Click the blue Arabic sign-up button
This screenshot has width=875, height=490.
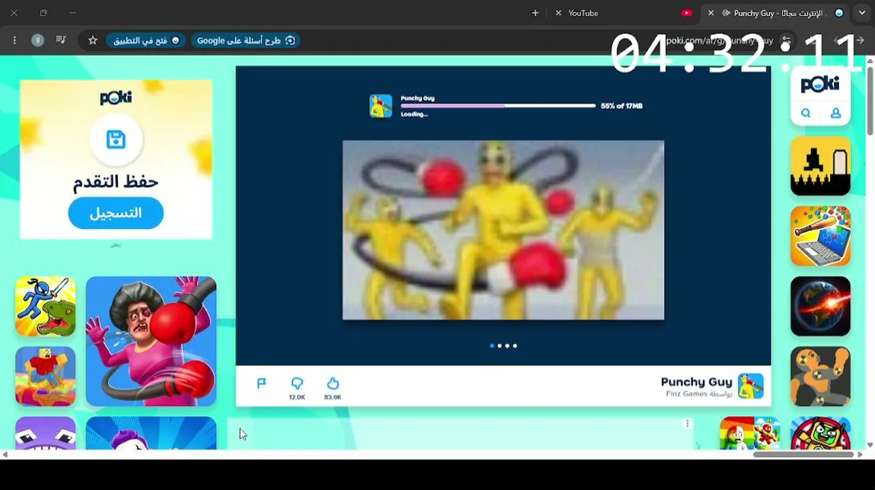click(x=116, y=213)
